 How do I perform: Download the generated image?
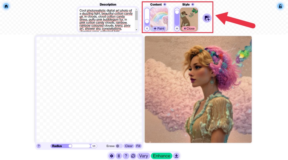176,156
